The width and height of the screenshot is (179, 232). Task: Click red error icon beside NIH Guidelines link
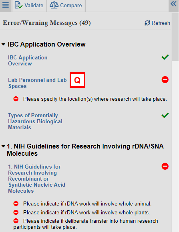(x=165, y=166)
